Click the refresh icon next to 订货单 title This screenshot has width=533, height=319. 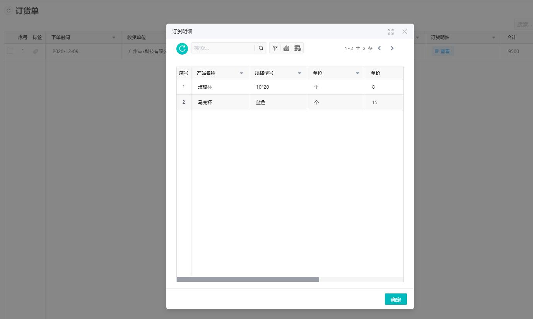click(8, 10)
